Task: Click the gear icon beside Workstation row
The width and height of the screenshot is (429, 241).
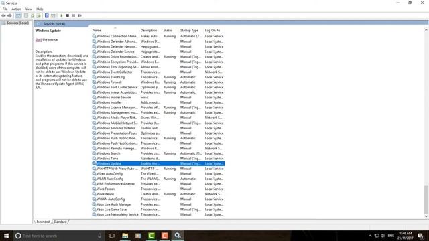Action: click(x=94, y=194)
